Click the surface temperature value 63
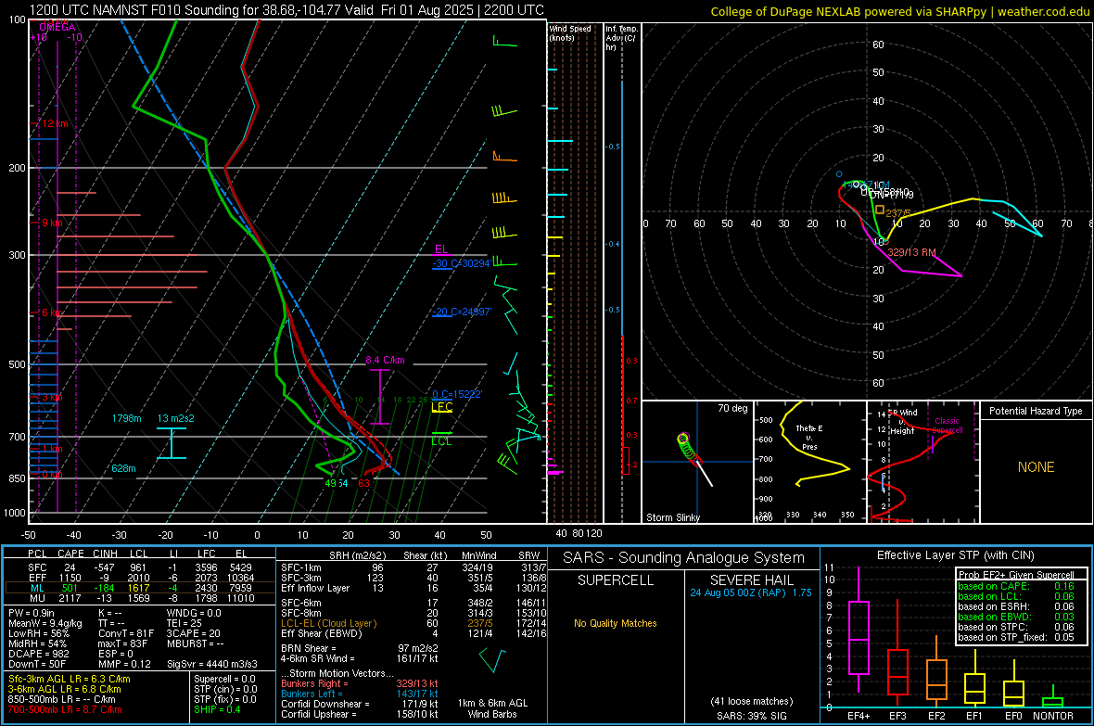 coord(363,483)
